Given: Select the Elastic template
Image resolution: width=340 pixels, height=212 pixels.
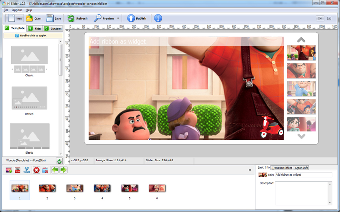Looking at the screenshot, I should pos(30,139).
